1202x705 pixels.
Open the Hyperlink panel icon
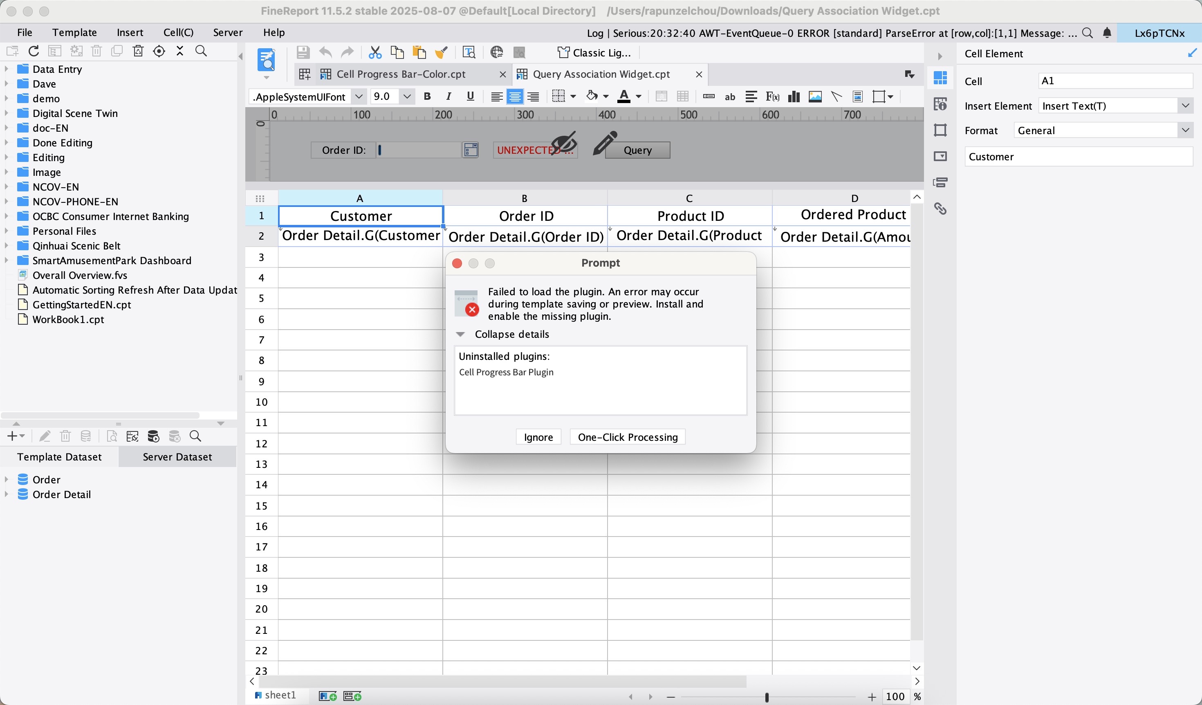click(940, 209)
